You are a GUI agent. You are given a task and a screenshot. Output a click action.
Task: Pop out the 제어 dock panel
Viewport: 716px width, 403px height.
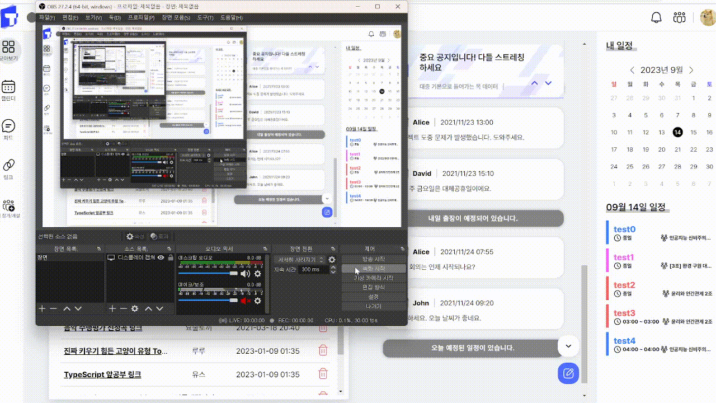coord(402,249)
